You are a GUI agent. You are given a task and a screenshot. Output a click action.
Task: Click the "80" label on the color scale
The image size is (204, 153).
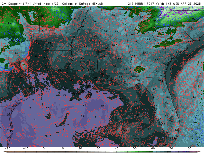189,148
